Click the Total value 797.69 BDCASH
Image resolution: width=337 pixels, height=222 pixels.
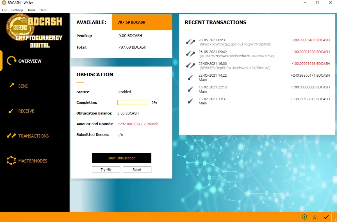pyautogui.click(x=132, y=47)
